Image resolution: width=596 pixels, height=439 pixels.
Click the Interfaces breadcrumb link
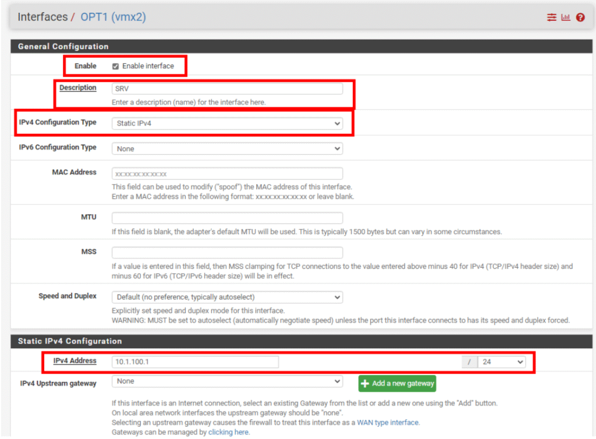click(42, 17)
